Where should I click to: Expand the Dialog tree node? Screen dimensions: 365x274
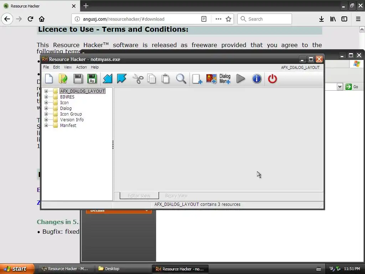tap(46, 108)
